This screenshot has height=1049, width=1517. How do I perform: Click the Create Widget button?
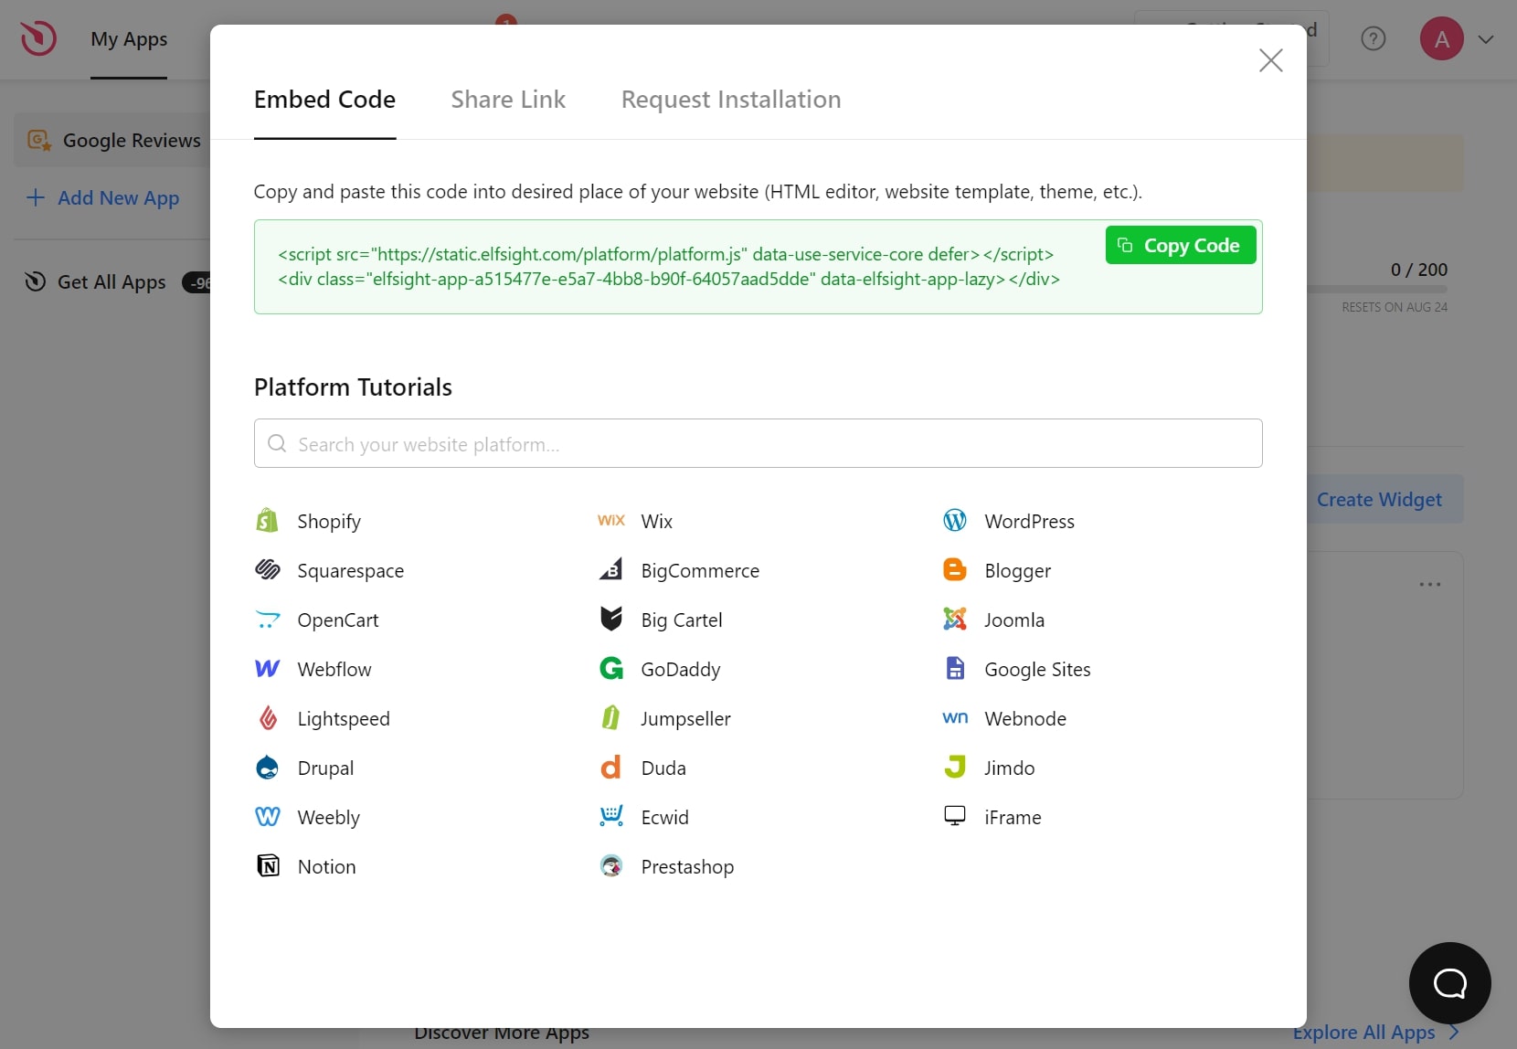click(1378, 500)
